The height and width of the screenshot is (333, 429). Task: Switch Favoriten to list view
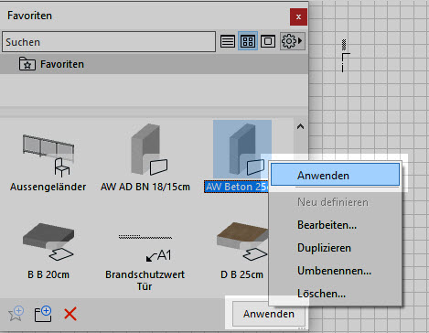pos(228,41)
